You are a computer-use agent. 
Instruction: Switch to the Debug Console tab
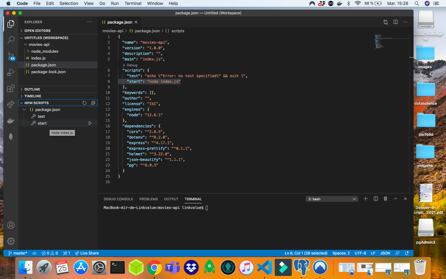pos(118,199)
